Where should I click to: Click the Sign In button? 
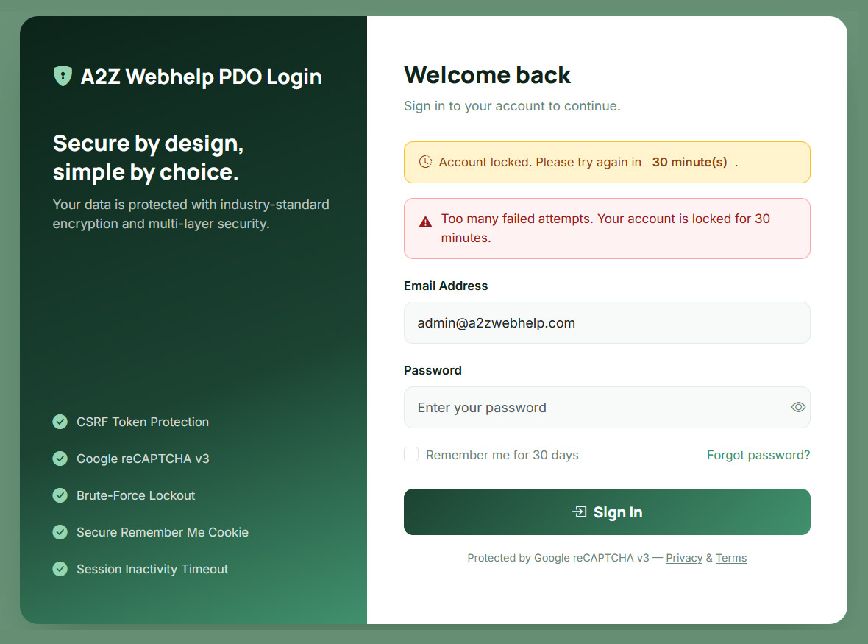tap(607, 512)
